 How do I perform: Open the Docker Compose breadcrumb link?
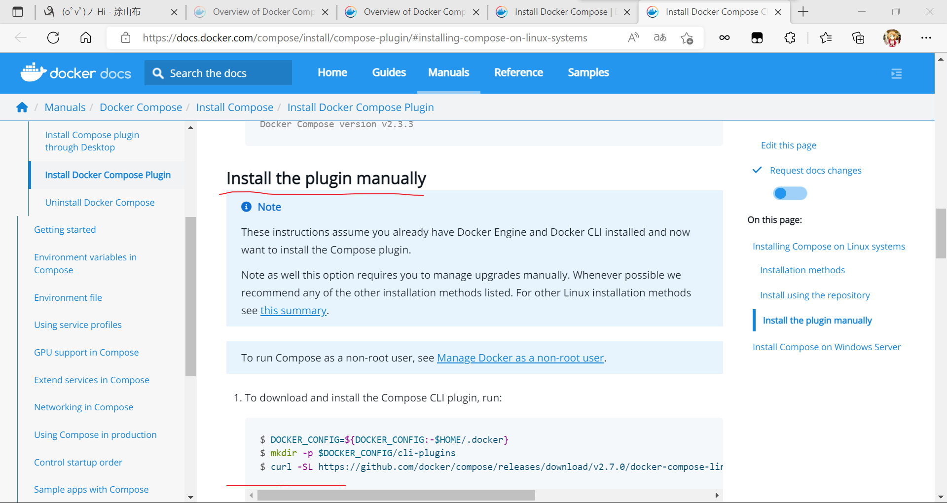(x=141, y=107)
